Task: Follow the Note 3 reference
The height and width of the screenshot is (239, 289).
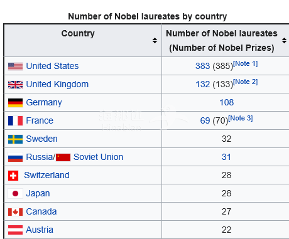Action: coord(241,118)
